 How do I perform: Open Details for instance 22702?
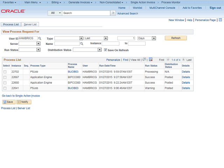(x=186, y=72)
